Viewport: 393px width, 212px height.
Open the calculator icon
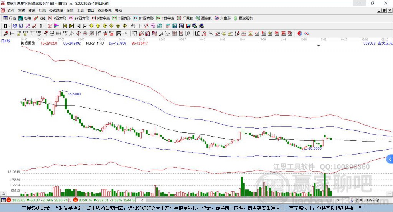coord(175,26)
